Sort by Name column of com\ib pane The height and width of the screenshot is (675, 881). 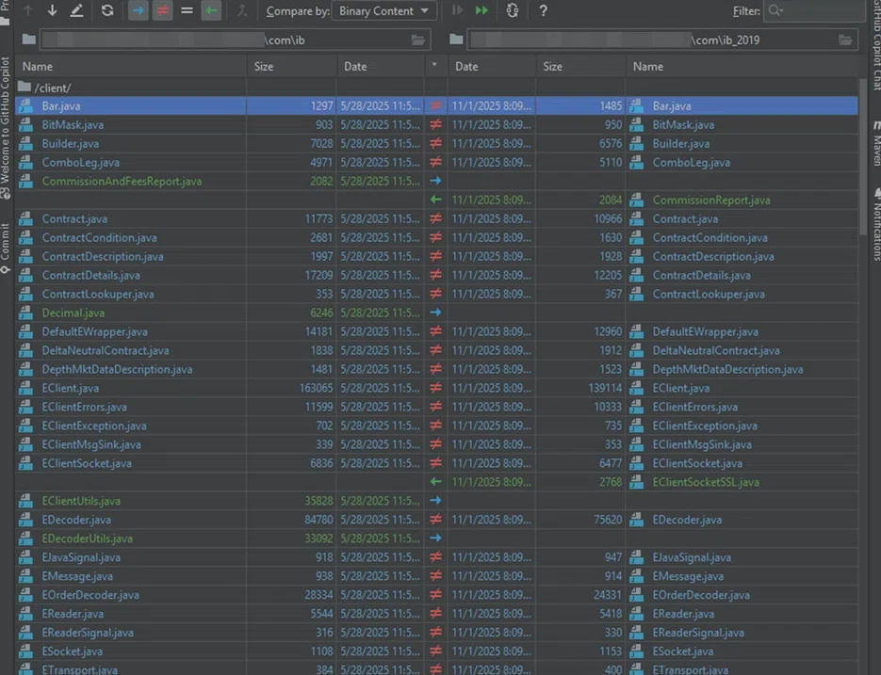(130, 66)
